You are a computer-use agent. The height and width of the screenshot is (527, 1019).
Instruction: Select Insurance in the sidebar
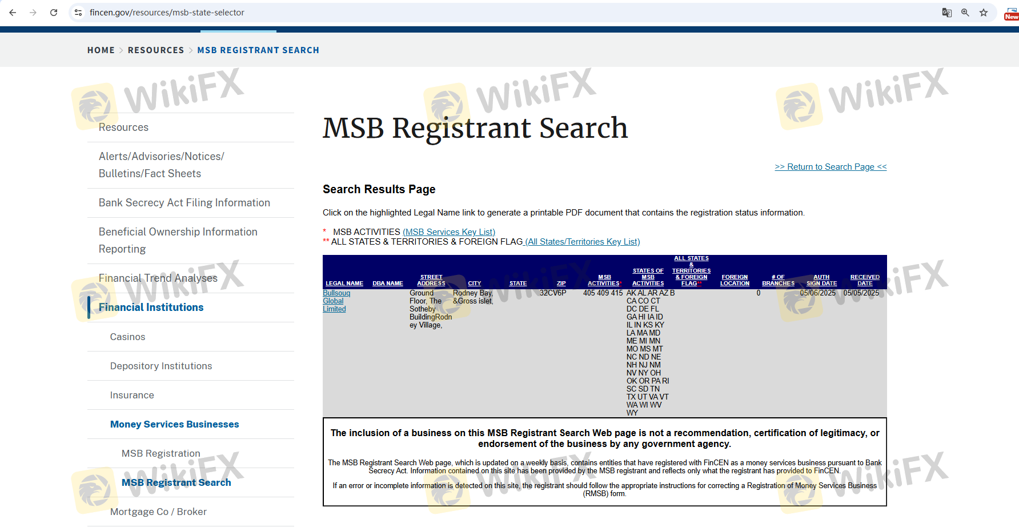132,396
